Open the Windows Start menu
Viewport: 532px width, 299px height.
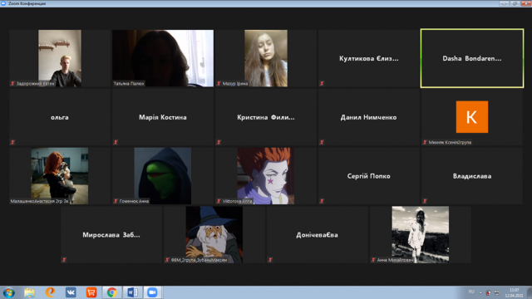pos(9,292)
